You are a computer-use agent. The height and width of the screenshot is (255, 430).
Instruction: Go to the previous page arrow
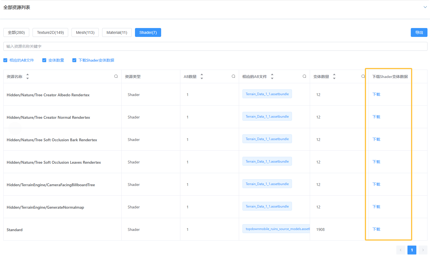coord(401,250)
